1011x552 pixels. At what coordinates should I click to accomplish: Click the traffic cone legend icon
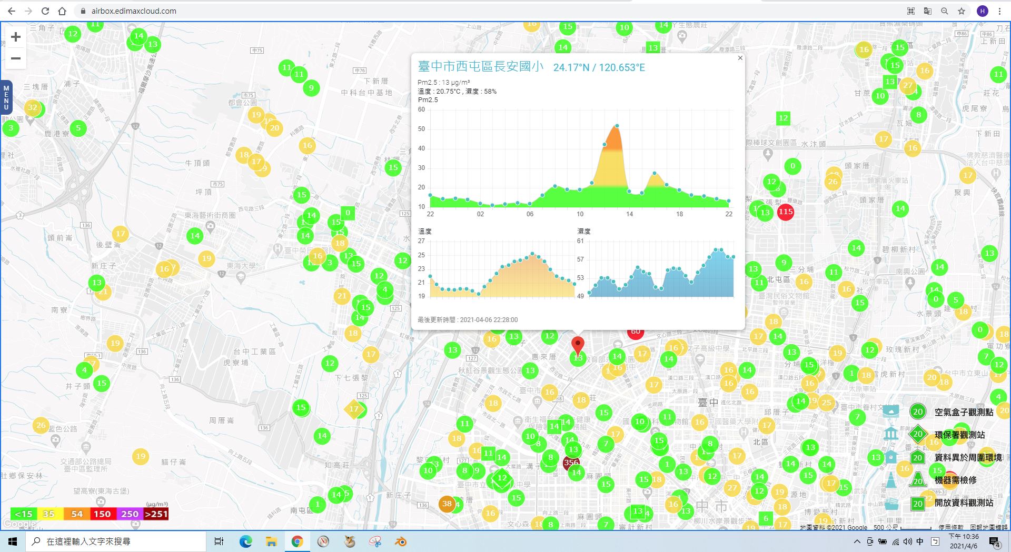891,479
